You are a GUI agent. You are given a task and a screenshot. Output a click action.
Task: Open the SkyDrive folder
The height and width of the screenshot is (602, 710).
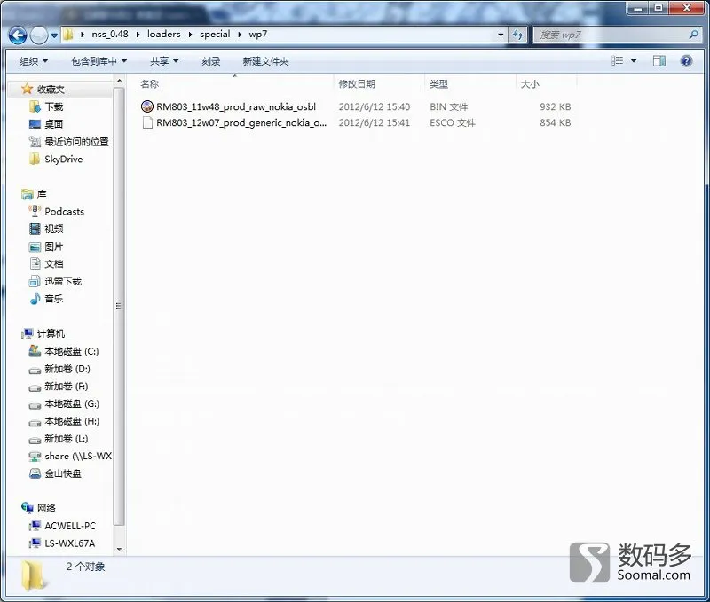(63, 160)
